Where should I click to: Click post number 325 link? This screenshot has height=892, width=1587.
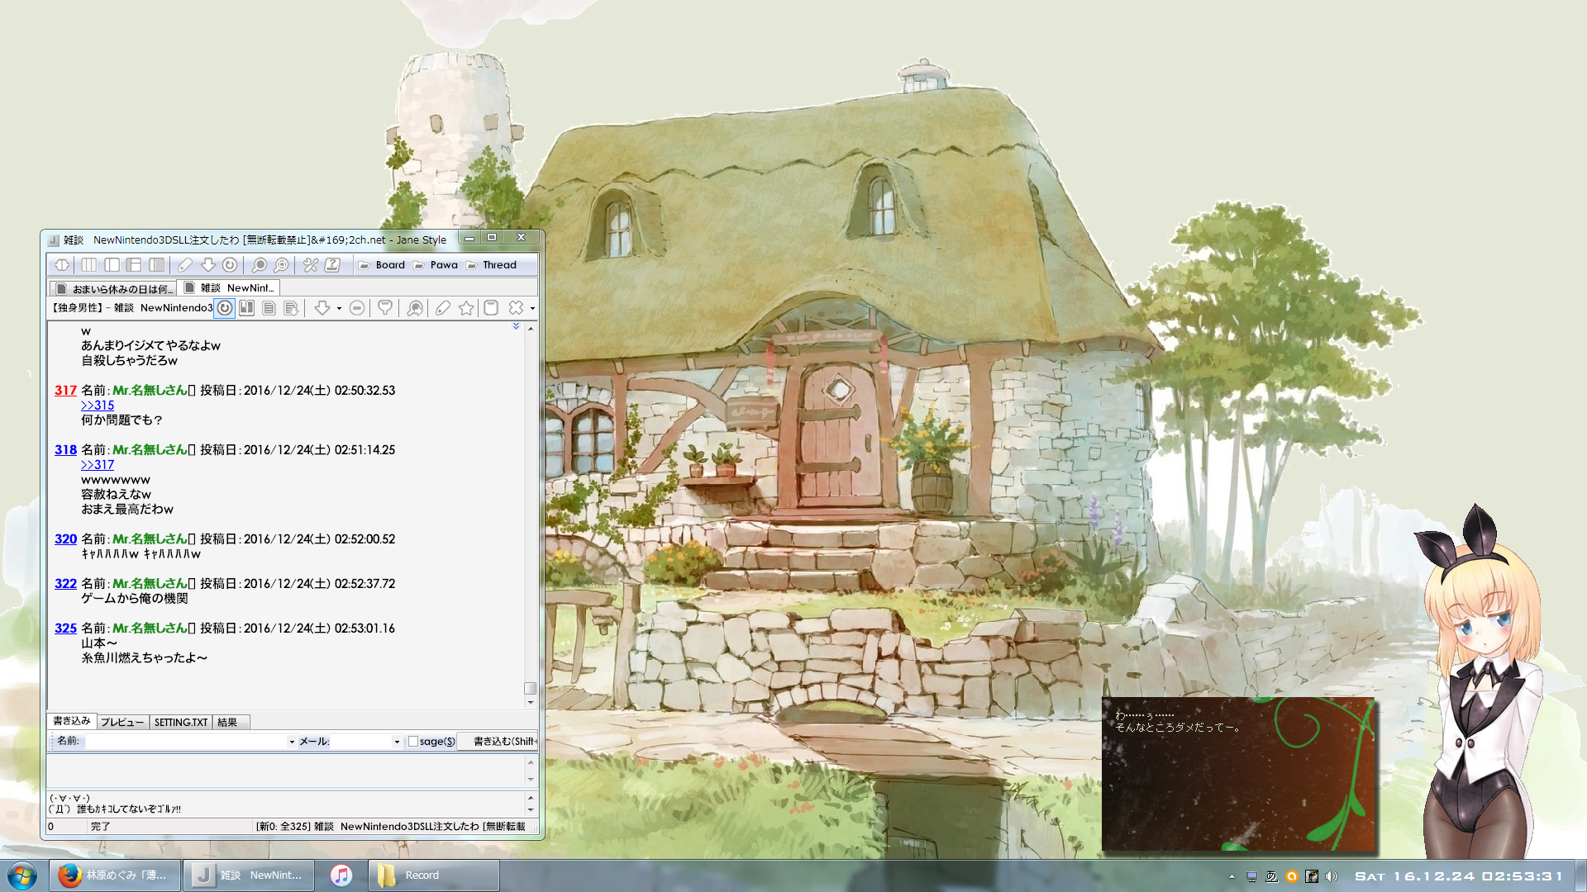[x=65, y=629]
